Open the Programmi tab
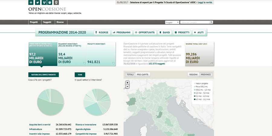Viewport: 272px width, 136px height. pos(121,32)
